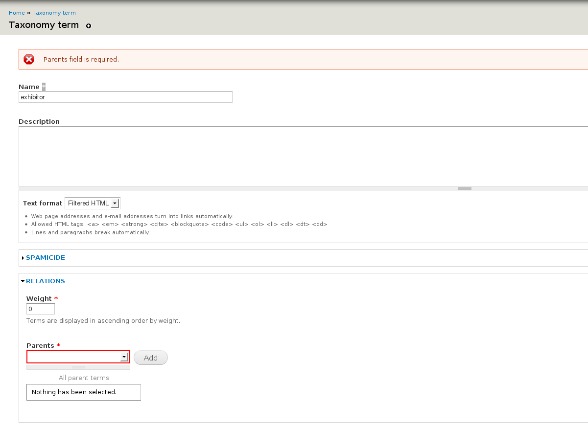Screen dimensions: 588x427
Task: Open the Text format dropdown
Action: (93, 203)
